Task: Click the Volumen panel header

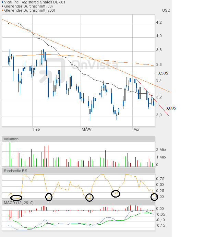Action: point(78,139)
